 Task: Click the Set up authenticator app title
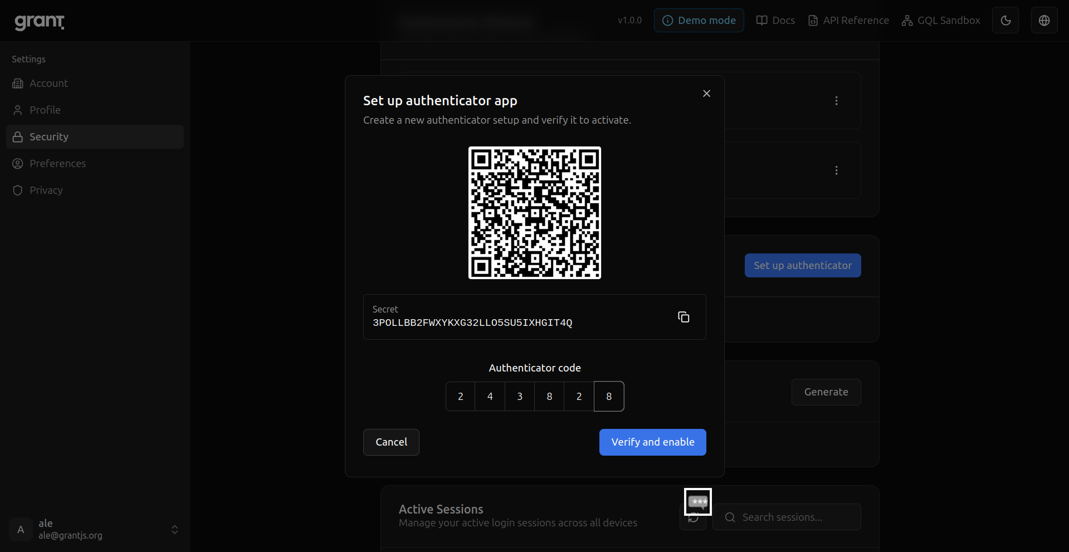[x=440, y=101]
